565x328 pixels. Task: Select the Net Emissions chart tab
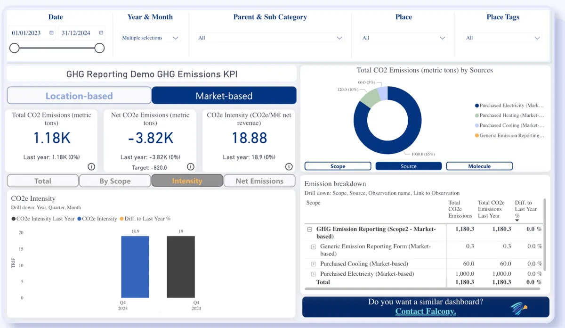coord(259,181)
